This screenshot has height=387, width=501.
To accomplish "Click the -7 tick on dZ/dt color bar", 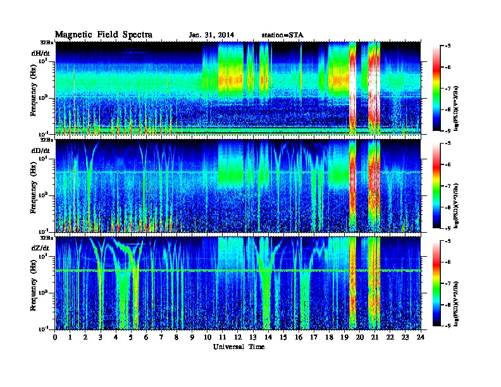I will click(448, 283).
